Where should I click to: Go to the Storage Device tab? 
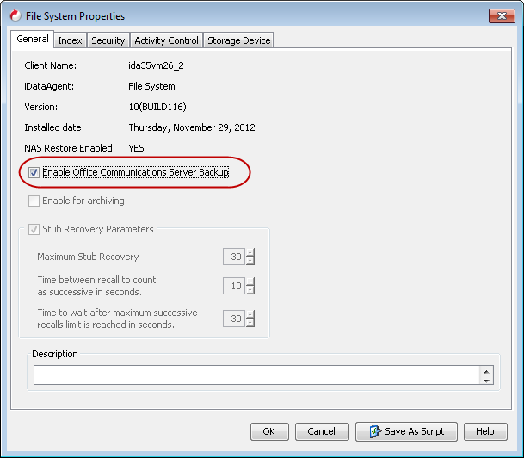[x=238, y=40]
